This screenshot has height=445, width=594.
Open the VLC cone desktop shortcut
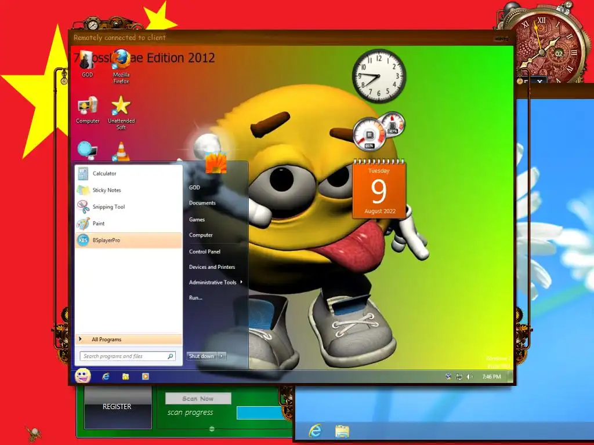[121, 151]
